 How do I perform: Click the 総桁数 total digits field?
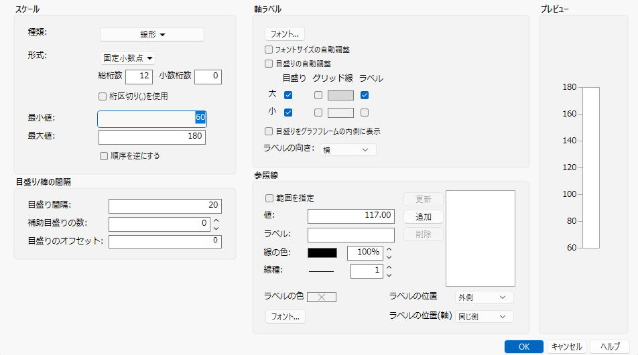click(139, 76)
